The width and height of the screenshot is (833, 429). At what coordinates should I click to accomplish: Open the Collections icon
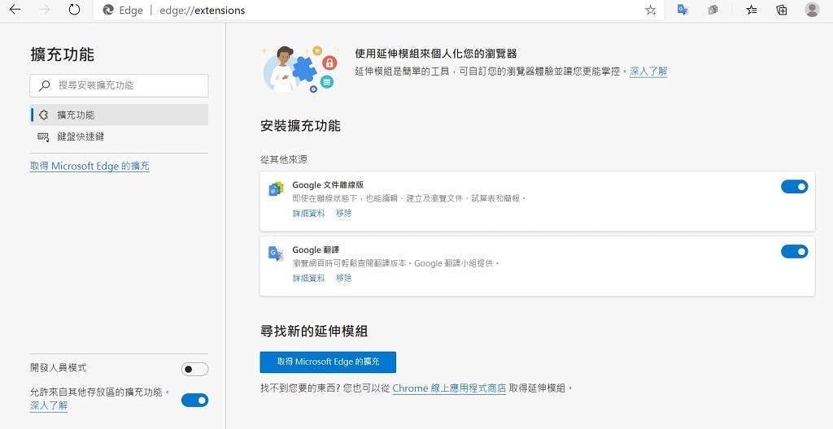pos(782,10)
